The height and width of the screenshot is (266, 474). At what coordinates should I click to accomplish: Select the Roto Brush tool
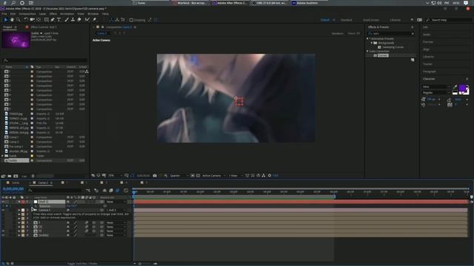(x=87, y=20)
